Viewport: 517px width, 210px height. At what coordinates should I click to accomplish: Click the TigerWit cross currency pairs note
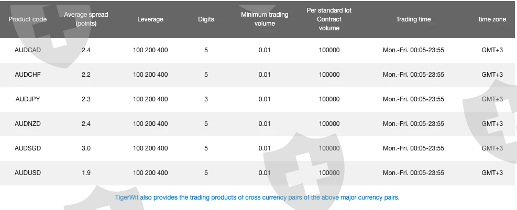(x=257, y=197)
